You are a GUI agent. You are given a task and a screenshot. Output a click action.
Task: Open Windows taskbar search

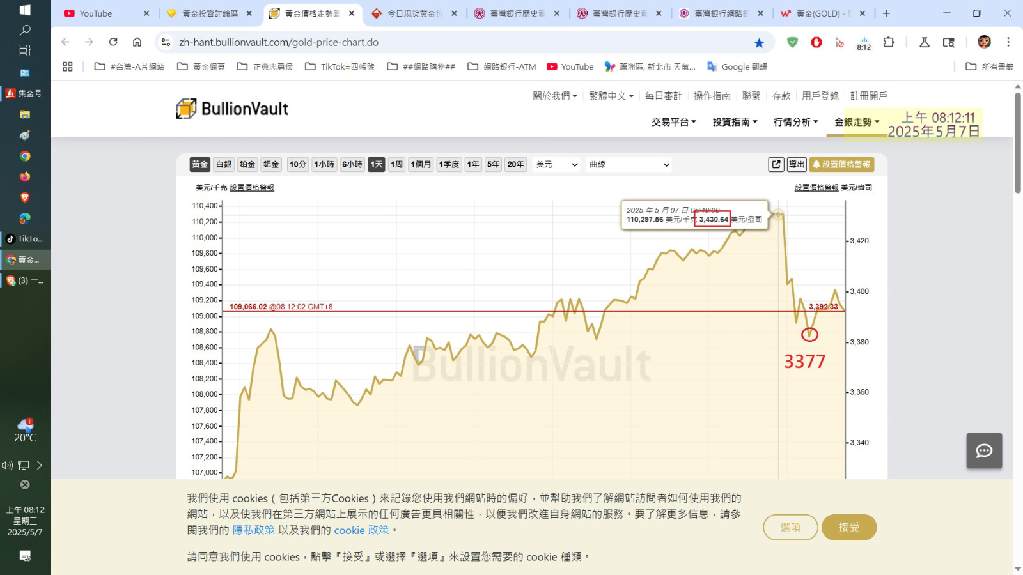25,30
